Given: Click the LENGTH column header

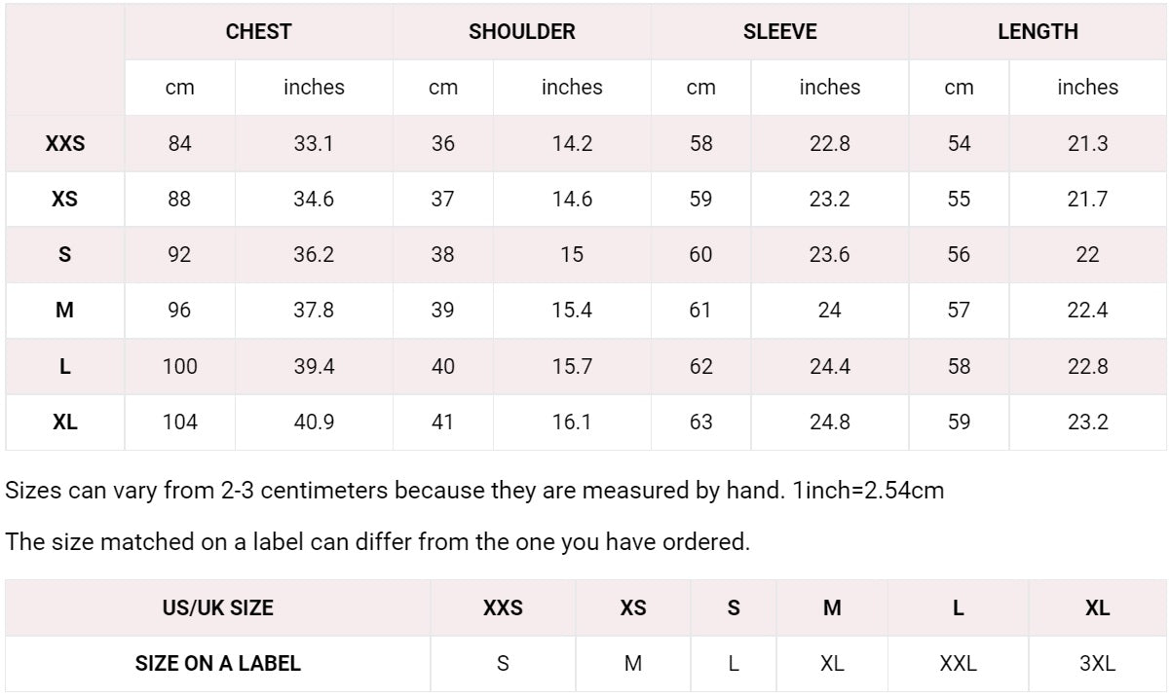Looking at the screenshot, I should tap(1038, 31).
